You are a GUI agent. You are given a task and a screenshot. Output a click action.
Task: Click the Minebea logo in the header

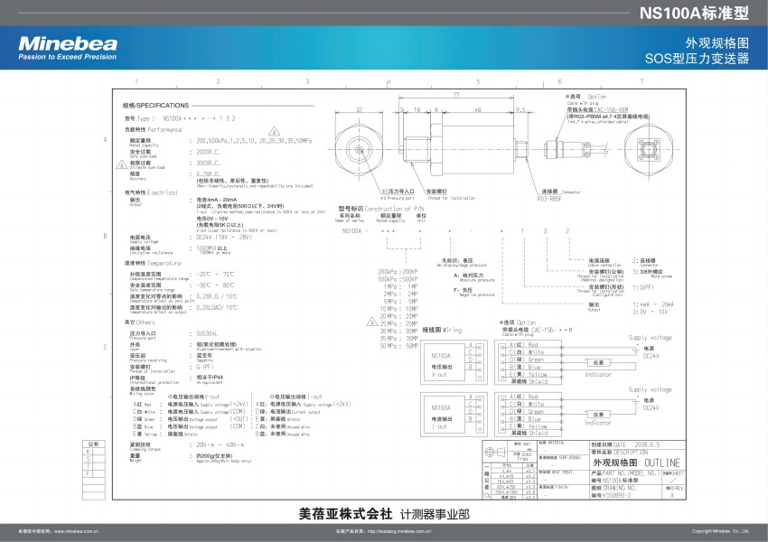68,47
